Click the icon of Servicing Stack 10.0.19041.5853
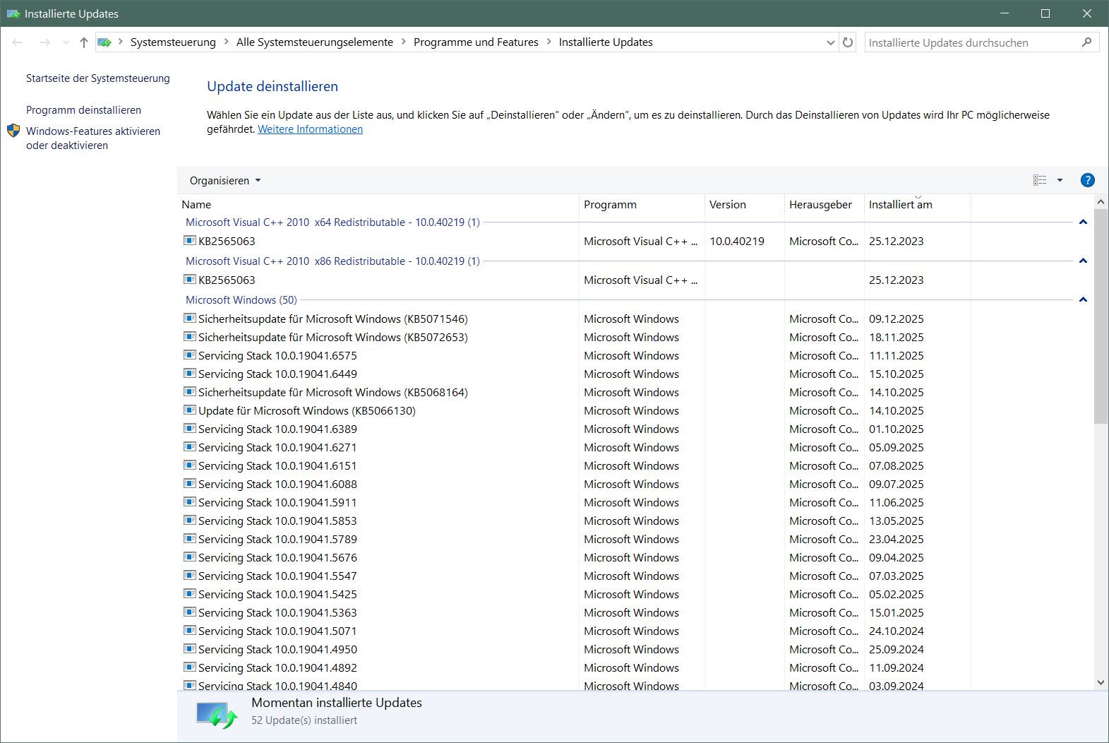The width and height of the screenshot is (1109, 743). click(189, 521)
